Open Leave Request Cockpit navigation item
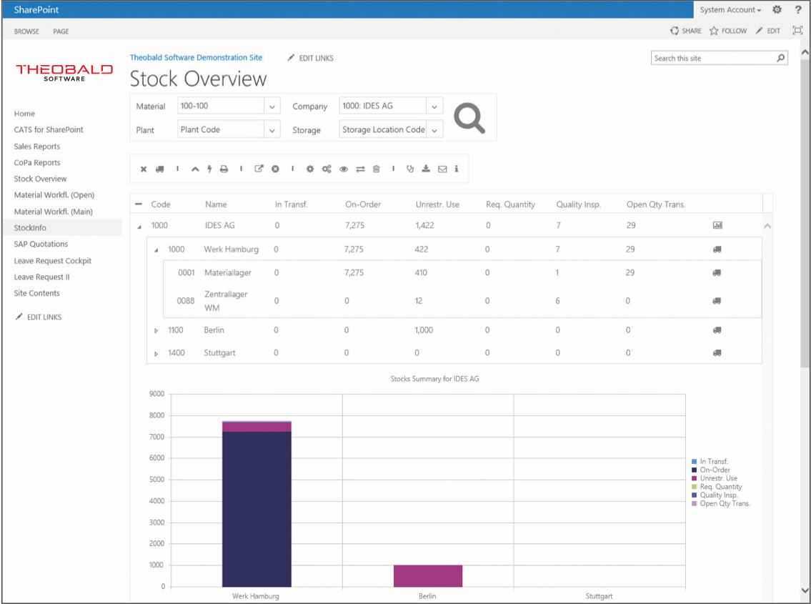This screenshot has height=604, width=811. pyautogui.click(x=53, y=261)
